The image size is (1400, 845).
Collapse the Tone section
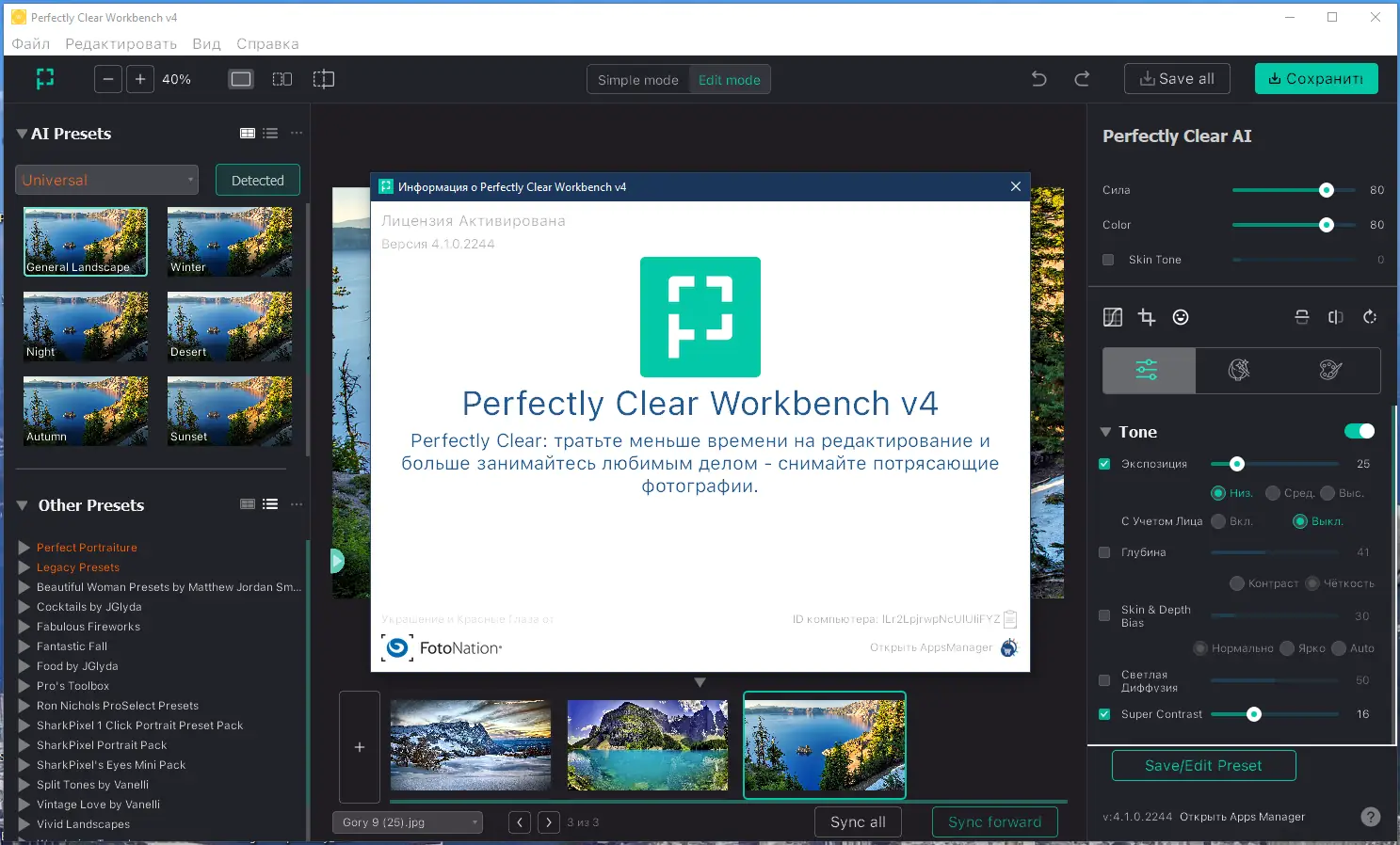[1105, 432]
